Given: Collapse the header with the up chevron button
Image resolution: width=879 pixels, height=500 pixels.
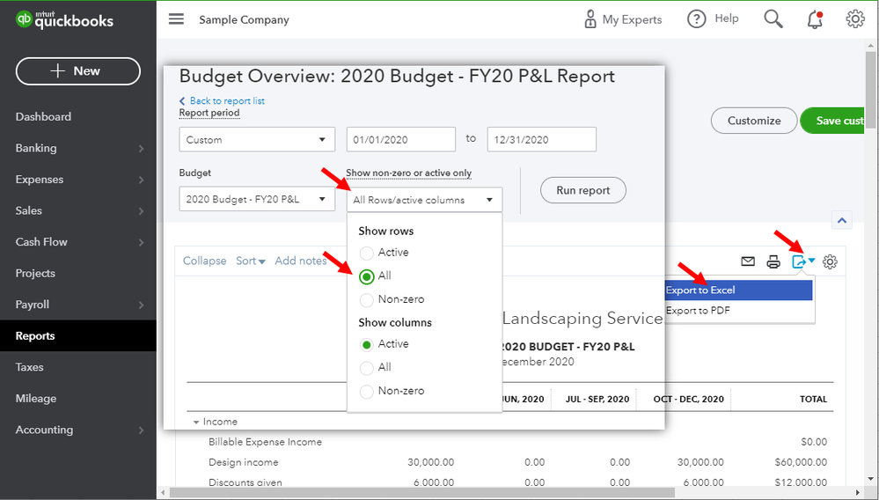Looking at the screenshot, I should (842, 220).
